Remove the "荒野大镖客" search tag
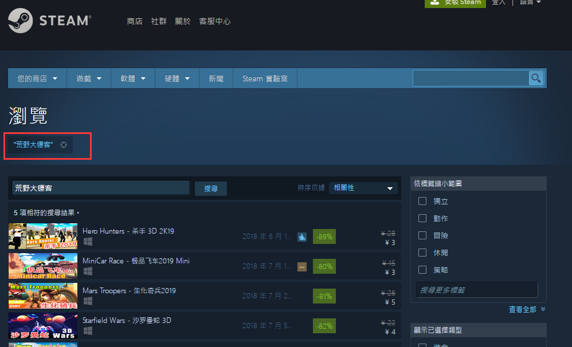 (x=64, y=145)
